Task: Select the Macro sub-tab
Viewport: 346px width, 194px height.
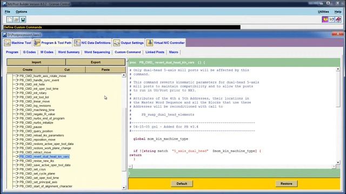Action: [174, 52]
